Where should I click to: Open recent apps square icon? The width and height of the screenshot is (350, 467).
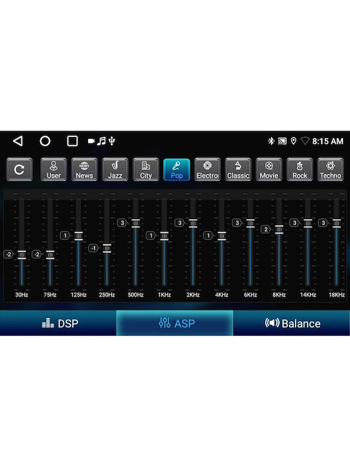(73, 141)
